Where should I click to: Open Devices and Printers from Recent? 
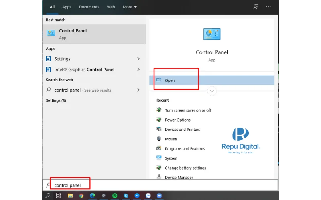click(183, 130)
